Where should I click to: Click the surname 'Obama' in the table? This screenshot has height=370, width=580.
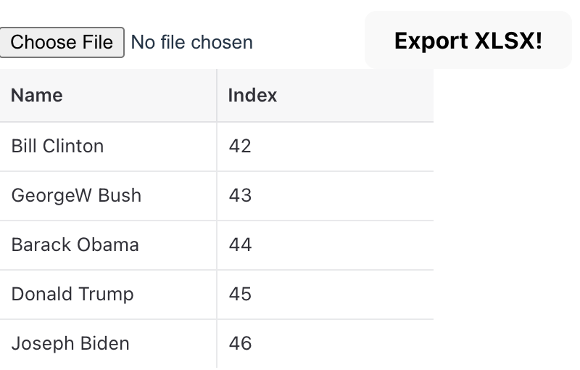tap(107, 244)
